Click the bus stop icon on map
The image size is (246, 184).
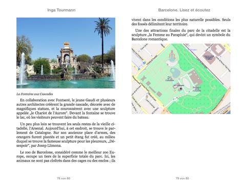point(145,63)
